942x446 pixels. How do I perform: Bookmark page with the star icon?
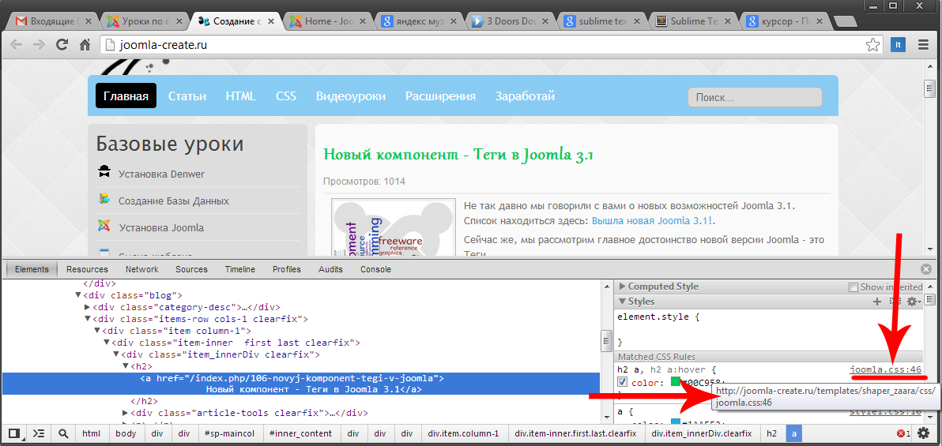click(872, 45)
